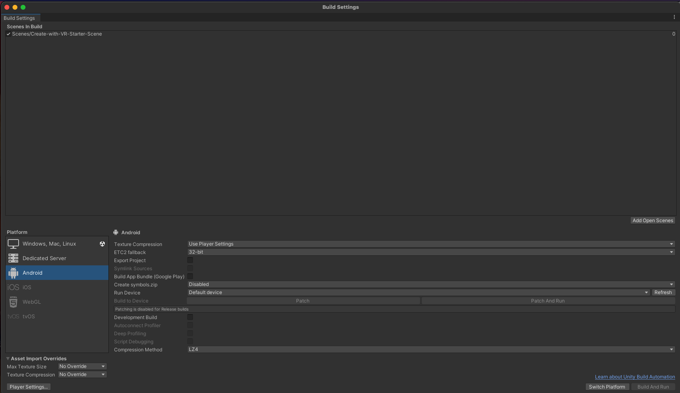Image resolution: width=680 pixels, height=393 pixels.
Task: Click the Patch And Run button
Action: pos(548,301)
